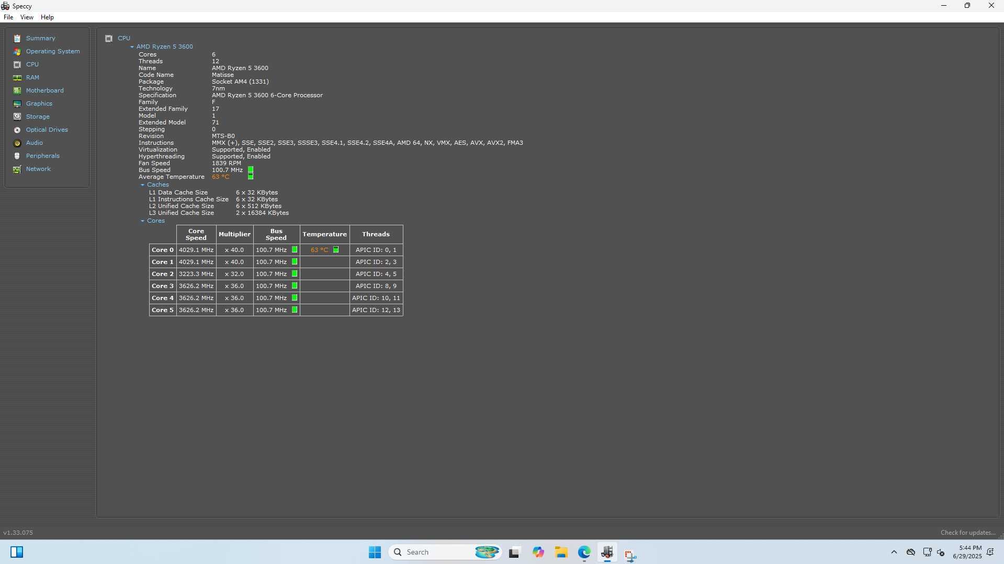This screenshot has width=1004, height=564.
Task: Click Core 2 bus speed green indicator
Action: coord(295,274)
